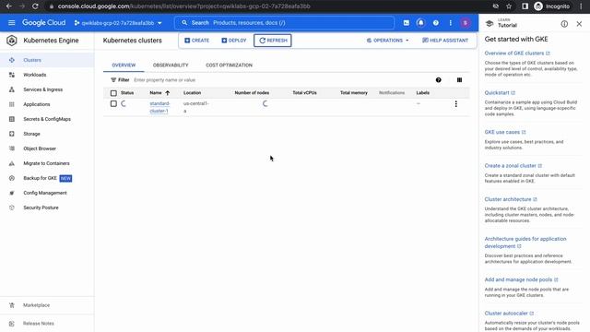This screenshot has height=332, width=590.
Task: Go to Workloads in the sidebar
Action: point(35,75)
